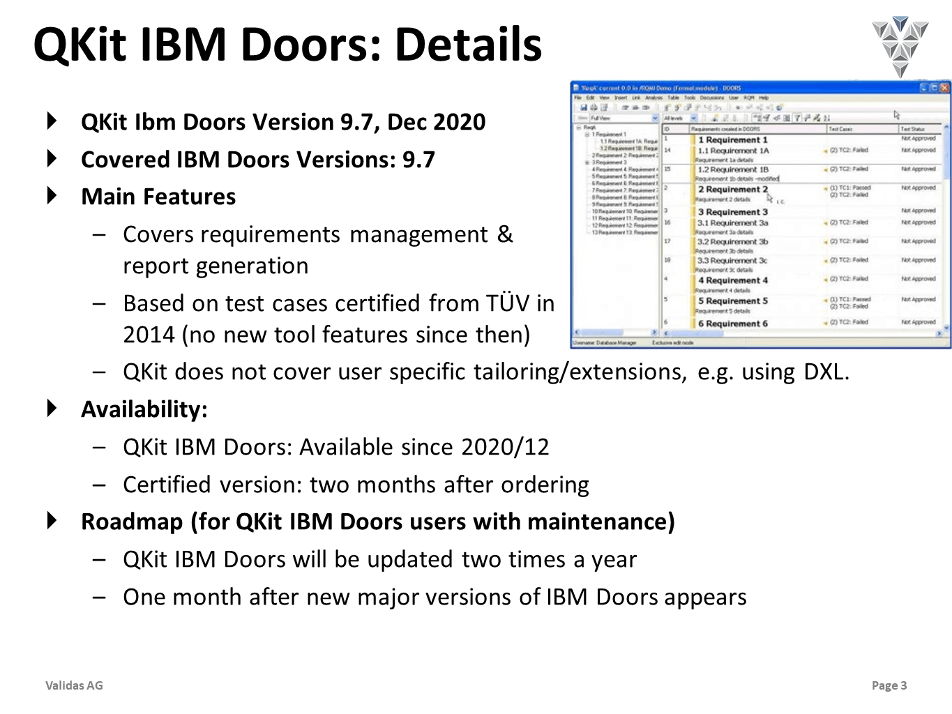Select 2 Requirement 2 tree item

pos(625,155)
